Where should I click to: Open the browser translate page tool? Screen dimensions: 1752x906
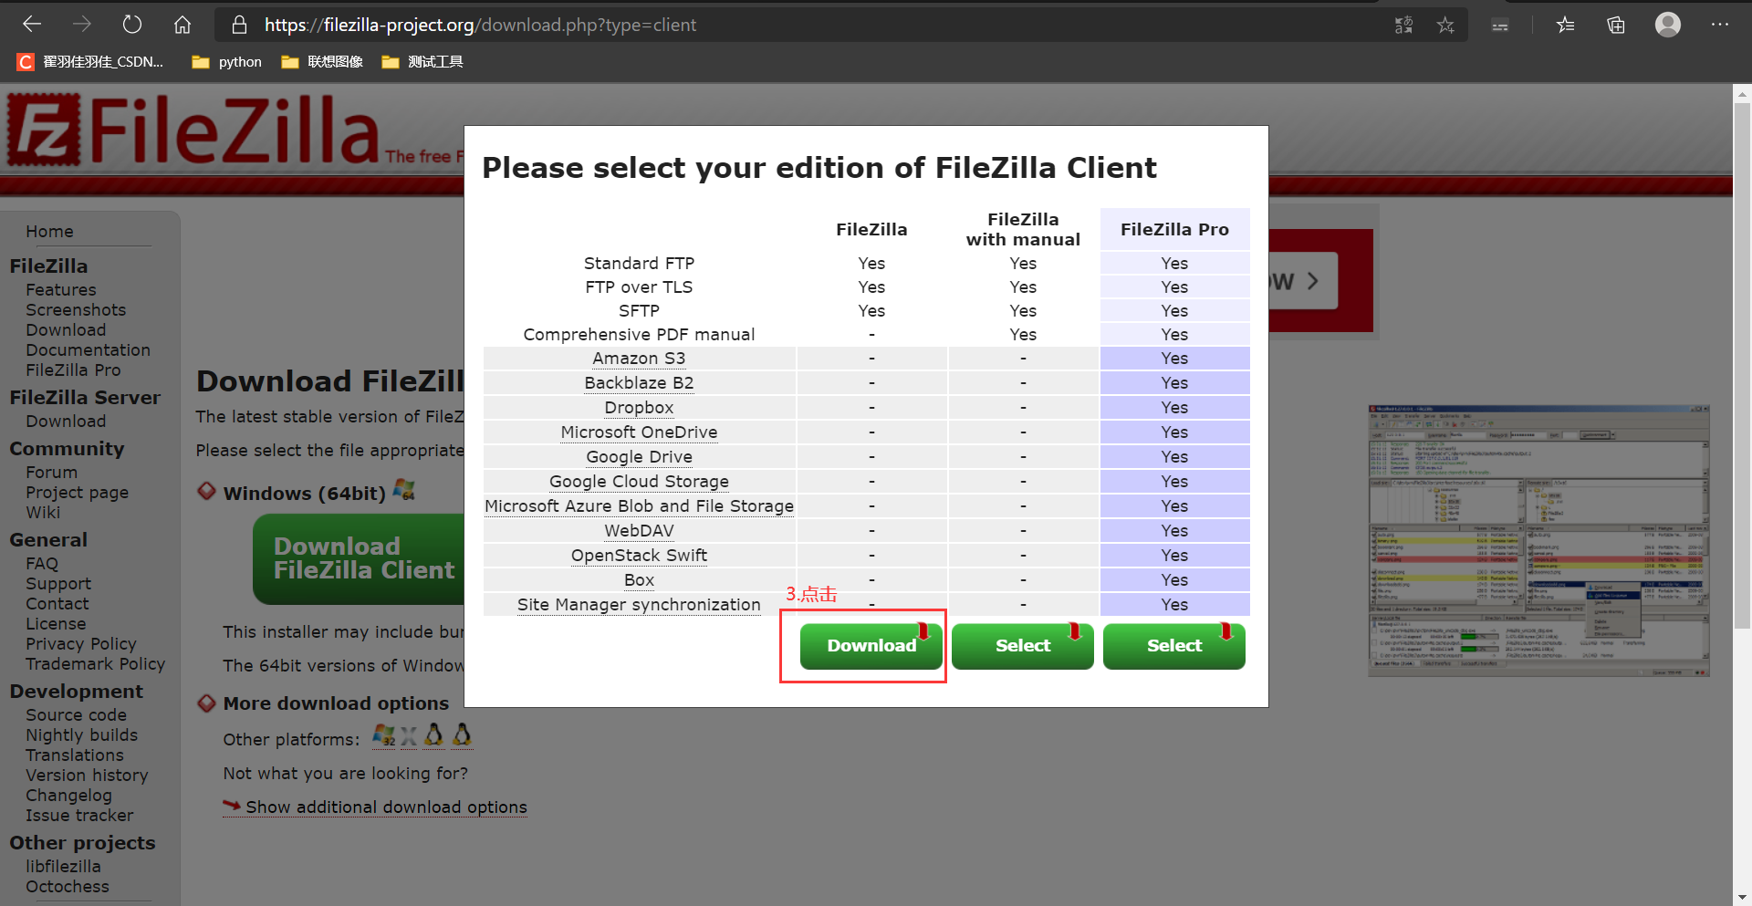[1403, 25]
